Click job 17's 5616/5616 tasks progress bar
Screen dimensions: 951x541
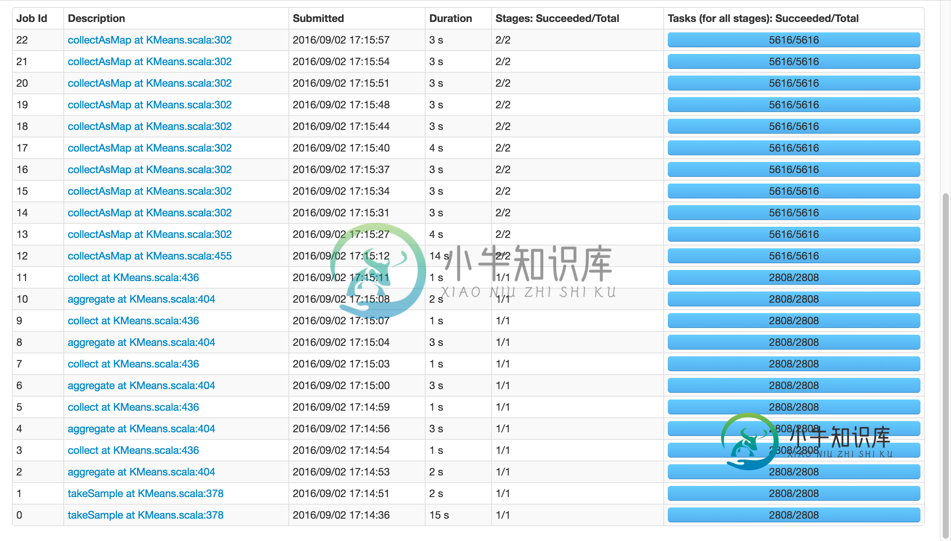794,148
